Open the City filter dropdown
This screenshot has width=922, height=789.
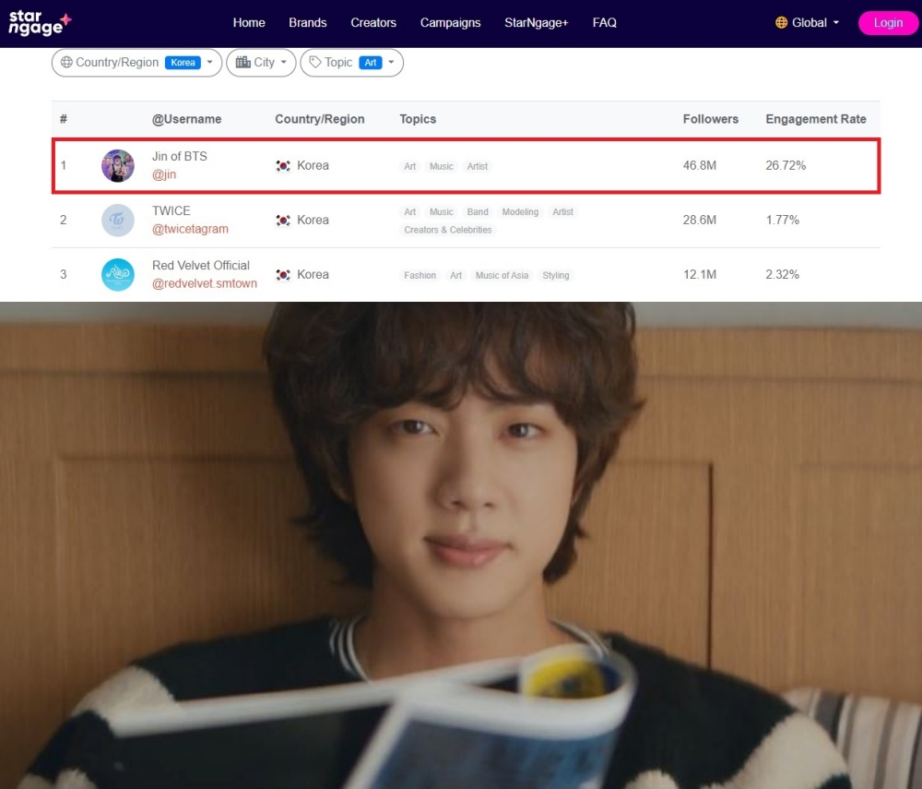click(261, 63)
